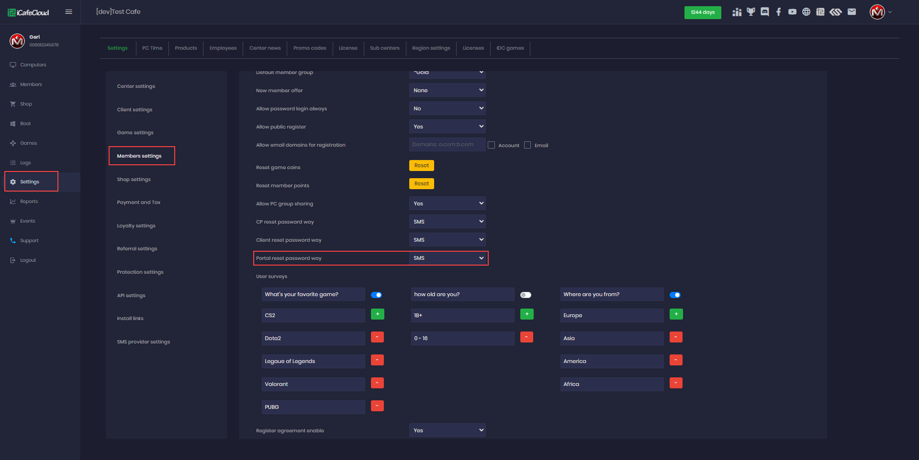Screen dimensions: 919x460
Task: Enable the 'how old are you?' toggle
Action: pyautogui.click(x=526, y=295)
